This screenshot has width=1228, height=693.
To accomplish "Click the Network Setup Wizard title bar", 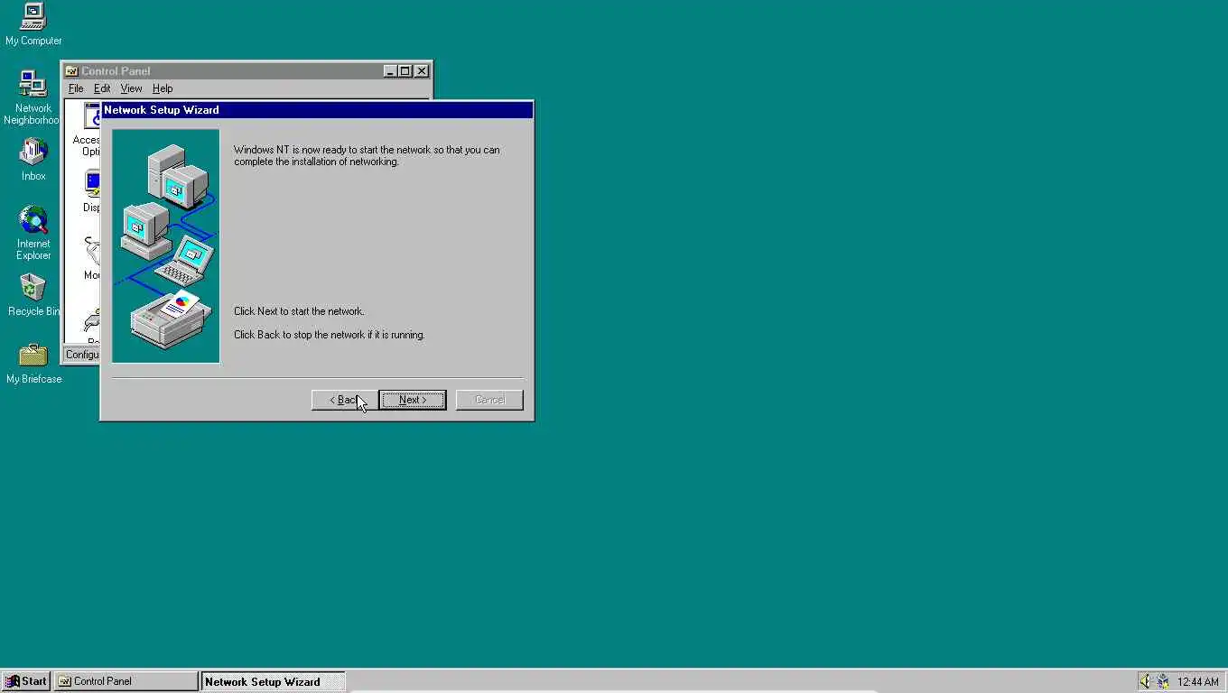I will pos(317,110).
